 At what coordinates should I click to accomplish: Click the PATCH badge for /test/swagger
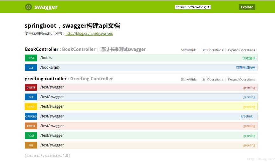click(31, 126)
